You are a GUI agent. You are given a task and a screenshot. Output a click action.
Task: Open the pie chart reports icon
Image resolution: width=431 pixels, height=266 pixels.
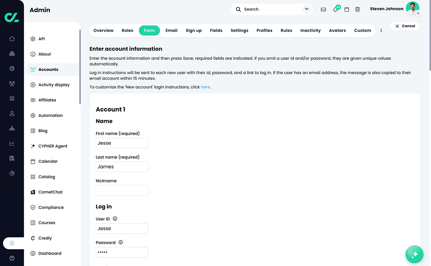tap(12, 173)
